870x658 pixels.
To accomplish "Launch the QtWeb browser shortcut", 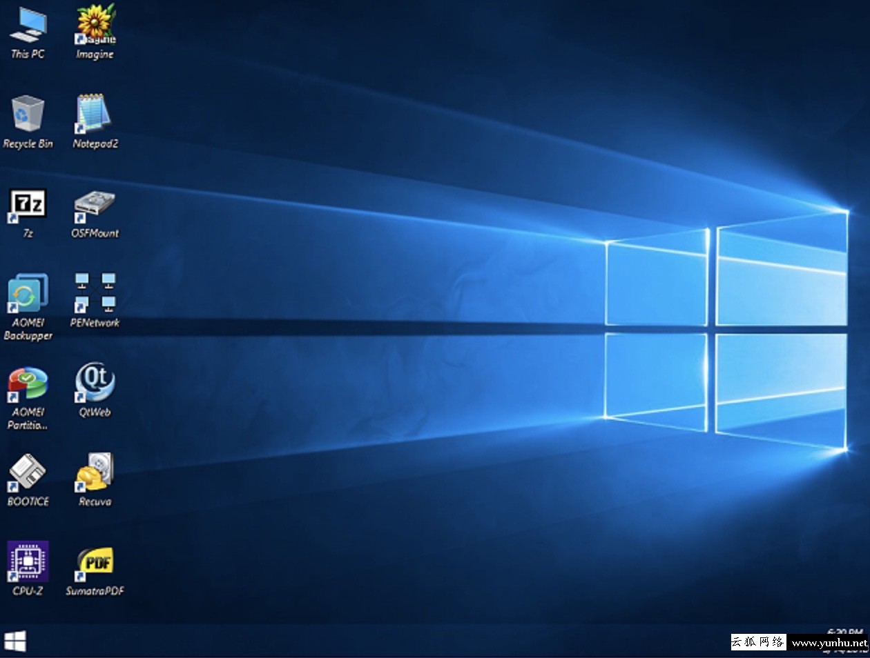I will (x=95, y=390).
